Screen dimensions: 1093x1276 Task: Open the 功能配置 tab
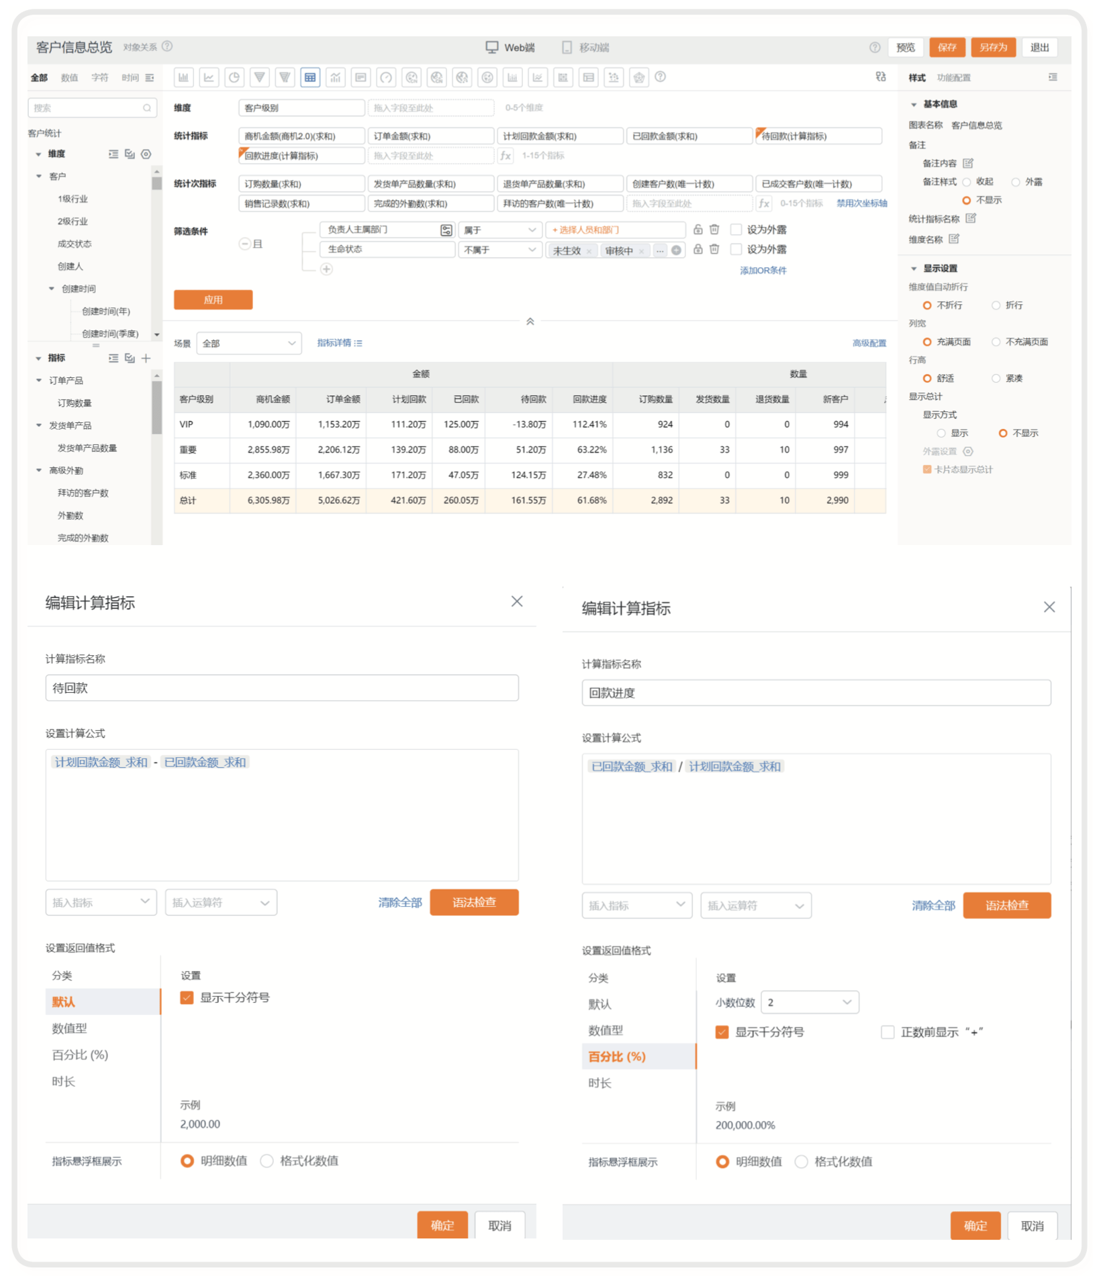(954, 78)
